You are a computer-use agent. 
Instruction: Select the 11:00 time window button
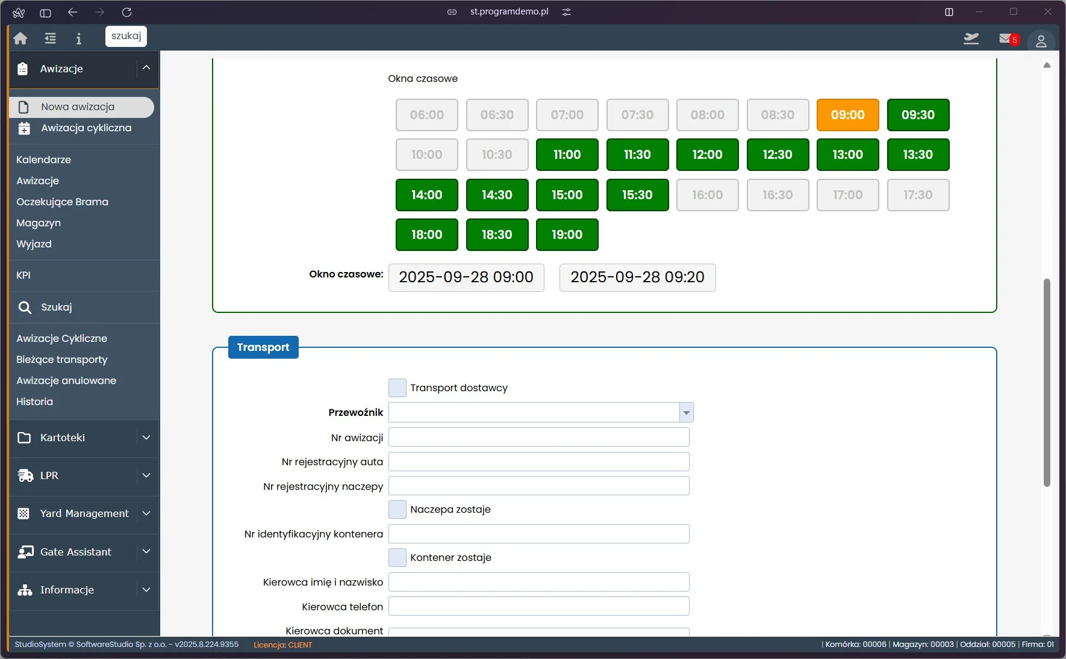[567, 155]
